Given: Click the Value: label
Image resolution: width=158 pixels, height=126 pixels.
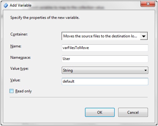Looking at the screenshot, I should pos(15,80).
